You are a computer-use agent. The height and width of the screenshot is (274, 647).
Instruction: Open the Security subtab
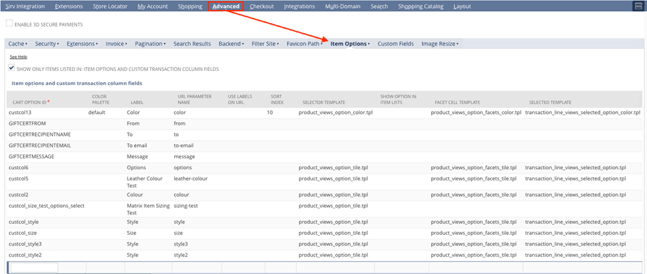tap(46, 44)
